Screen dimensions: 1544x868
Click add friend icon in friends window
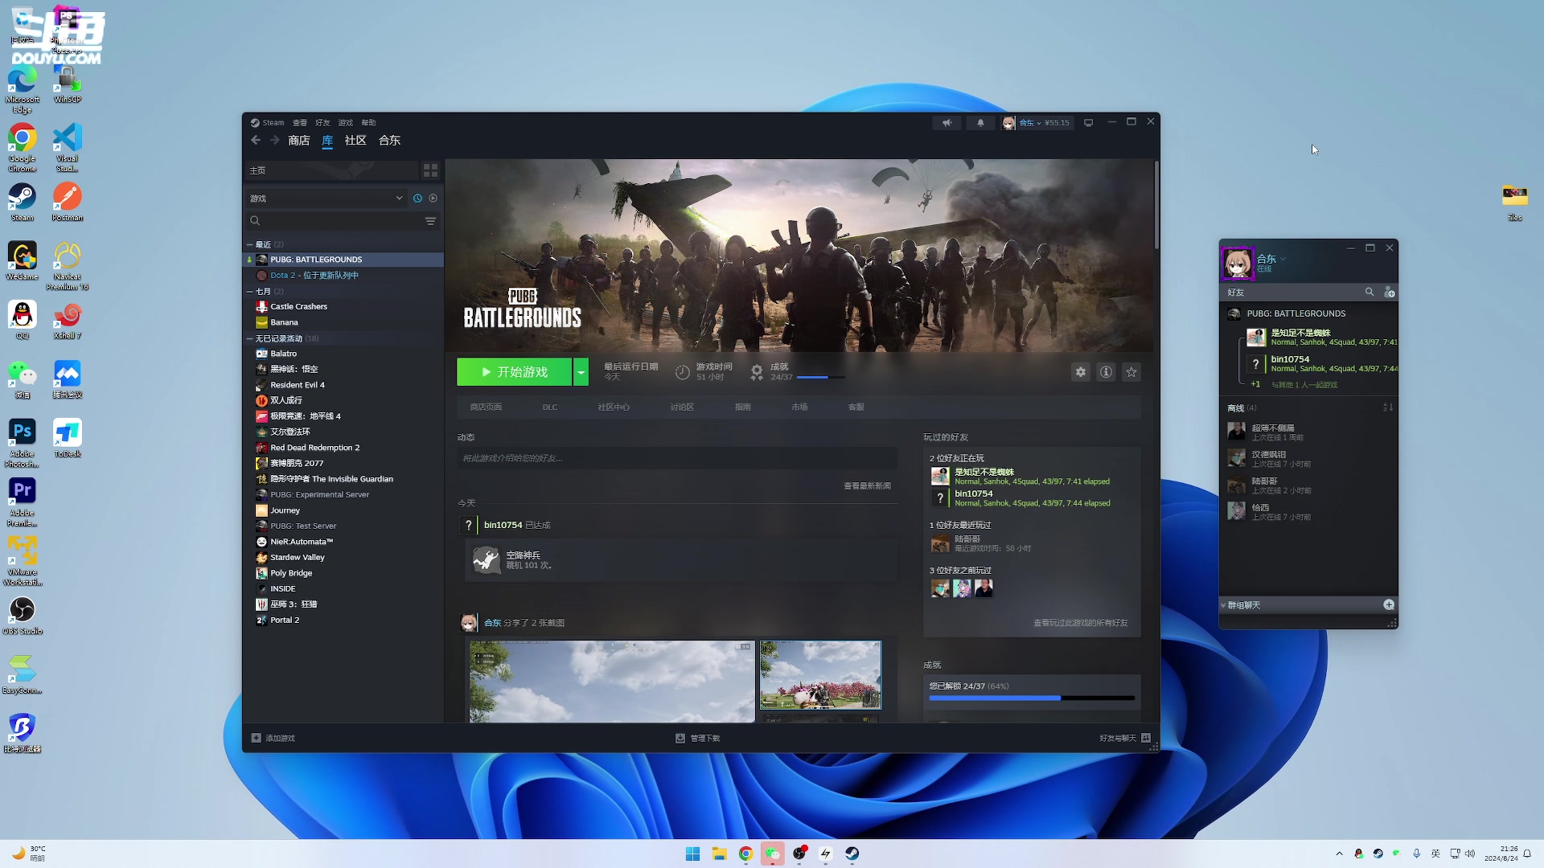[x=1390, y=293]
